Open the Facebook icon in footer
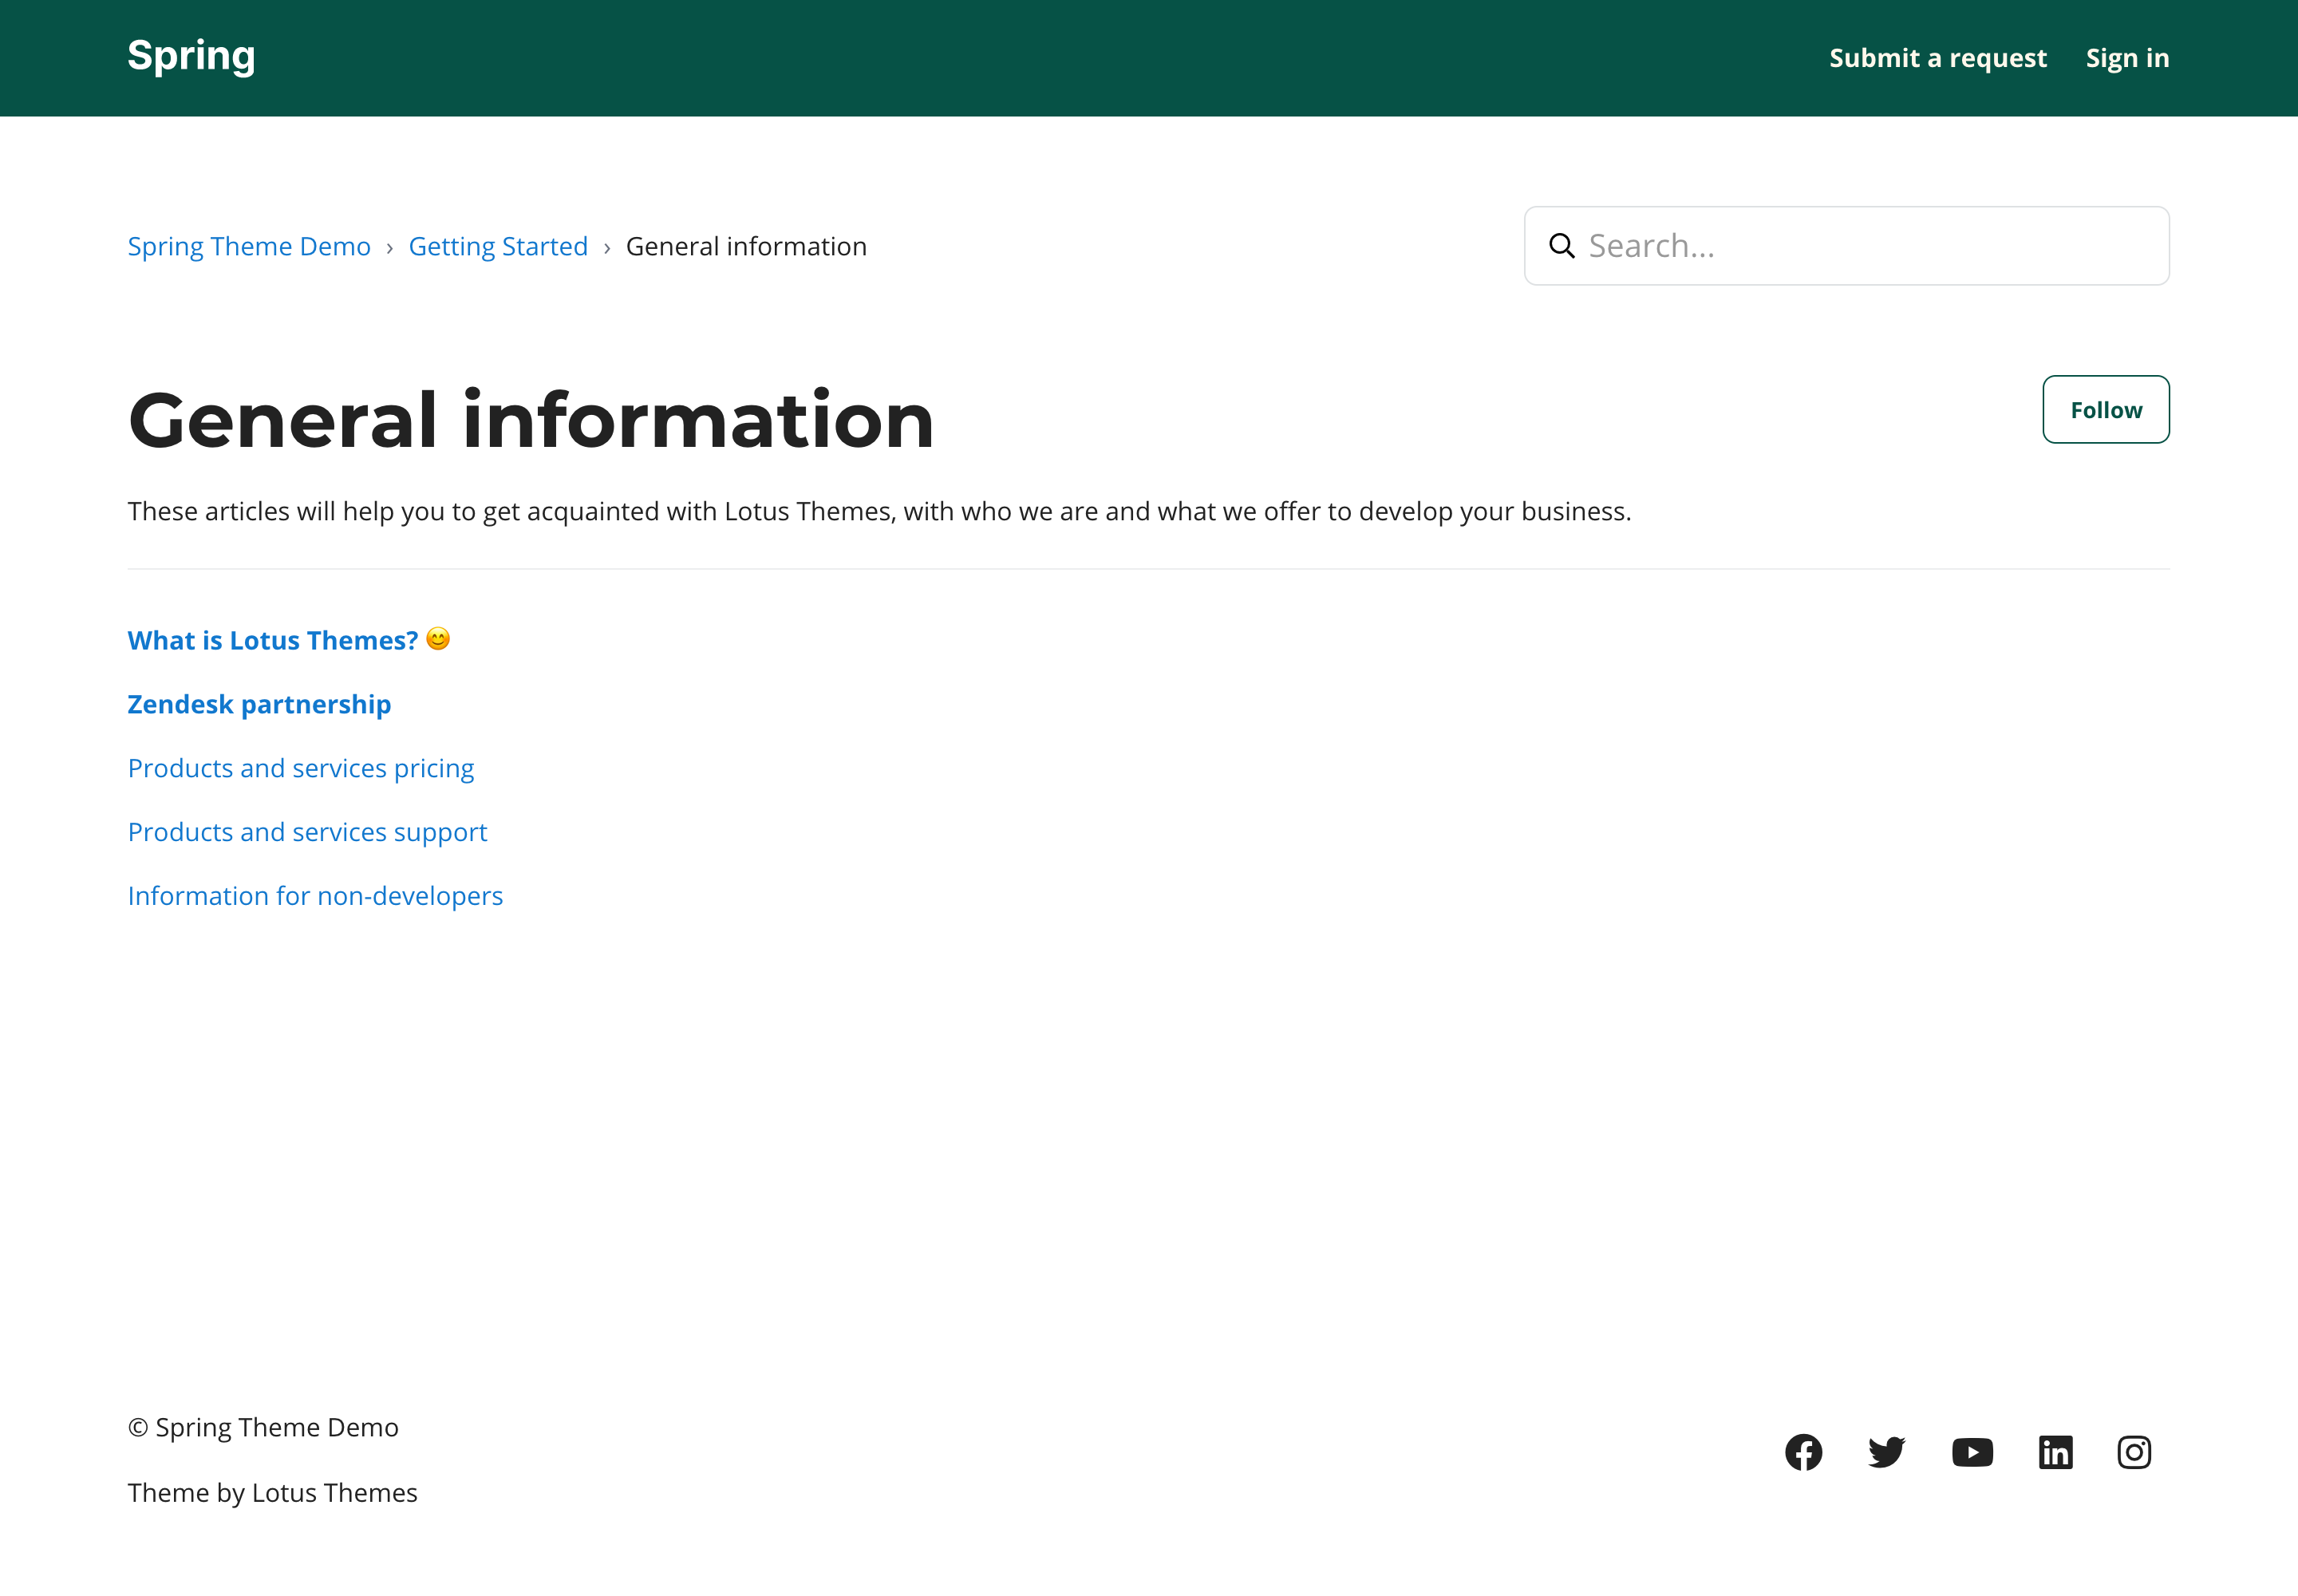The width and height of the screenshot is (2298, 1596). [x=1803, y=1452]
